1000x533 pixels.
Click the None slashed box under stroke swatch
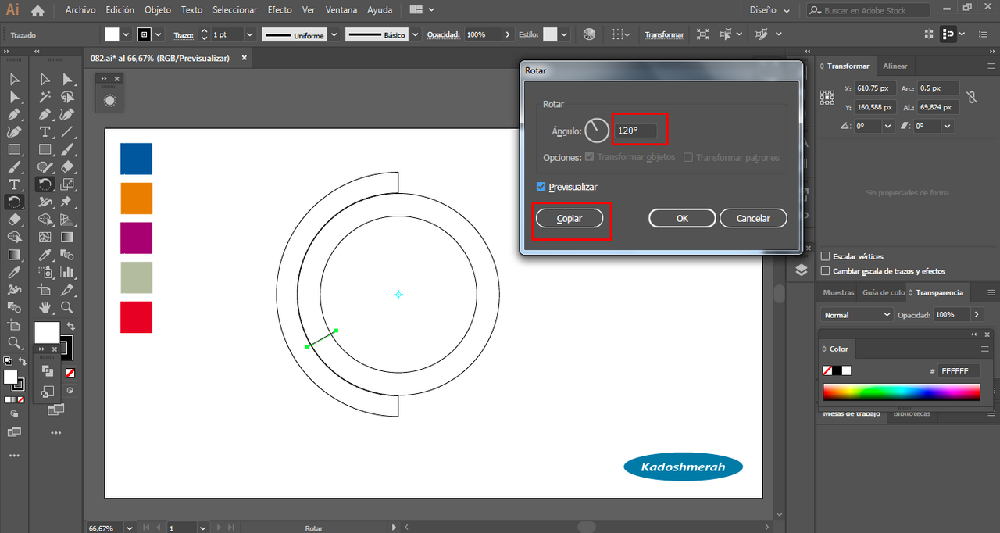[x=70, y=374]
